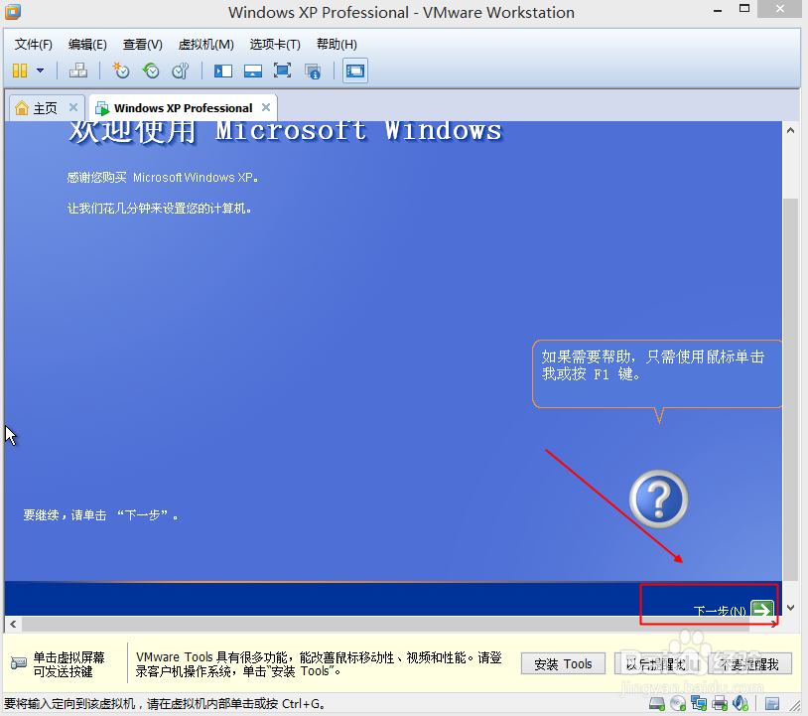Open the 查看(V) menu
Screen dimensions: 808x716
(x=142, y=45)
